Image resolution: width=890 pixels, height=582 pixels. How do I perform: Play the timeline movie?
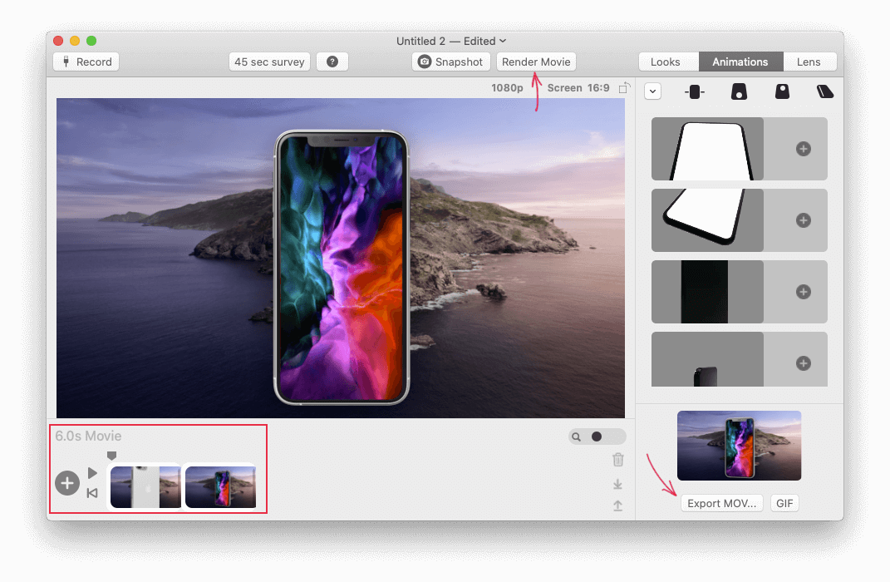92,473
